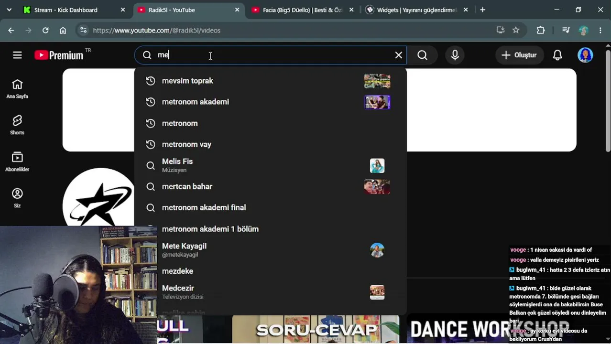Viewport: 611px width, 344px height.
Task: Open the account avatar menu
Action: coord(585,55)
